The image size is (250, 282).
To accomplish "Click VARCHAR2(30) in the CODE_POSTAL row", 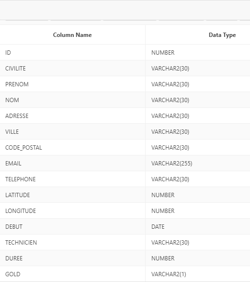I will (x=170, y=148).
